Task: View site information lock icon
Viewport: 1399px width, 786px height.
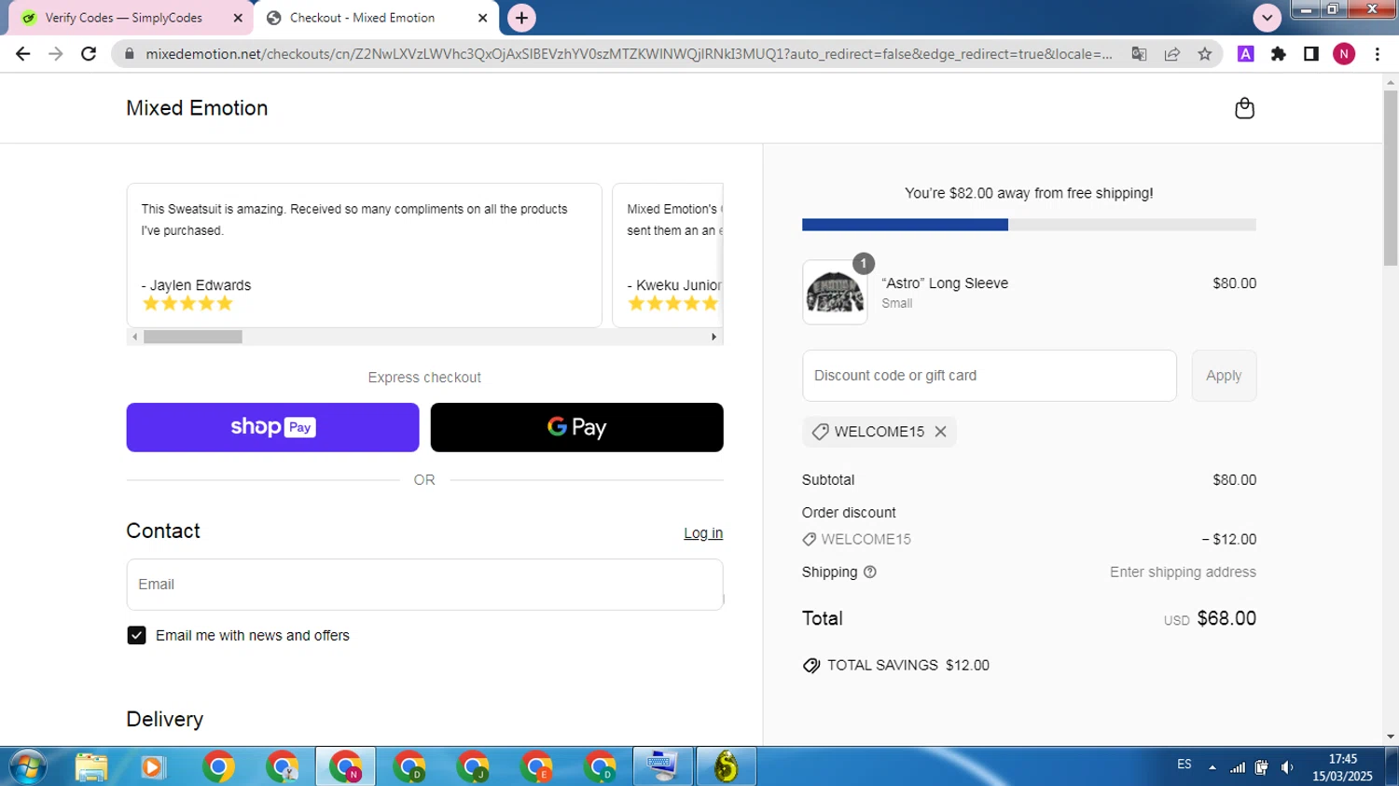Action: pos(130,54)
